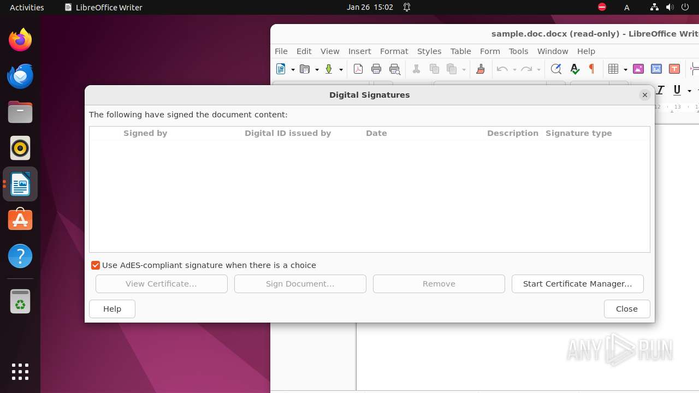This screenshot has height=393, width=699.
Task: Click Export as PDF icon
Action: pyautogui.click(x=358, y=69)
